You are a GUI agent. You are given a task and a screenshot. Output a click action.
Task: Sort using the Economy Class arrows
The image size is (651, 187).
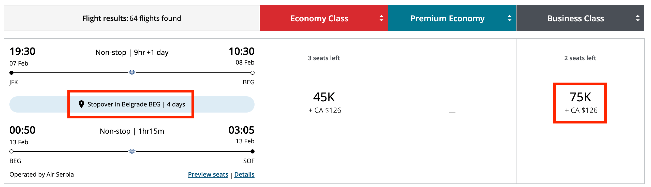click(381, 18)
